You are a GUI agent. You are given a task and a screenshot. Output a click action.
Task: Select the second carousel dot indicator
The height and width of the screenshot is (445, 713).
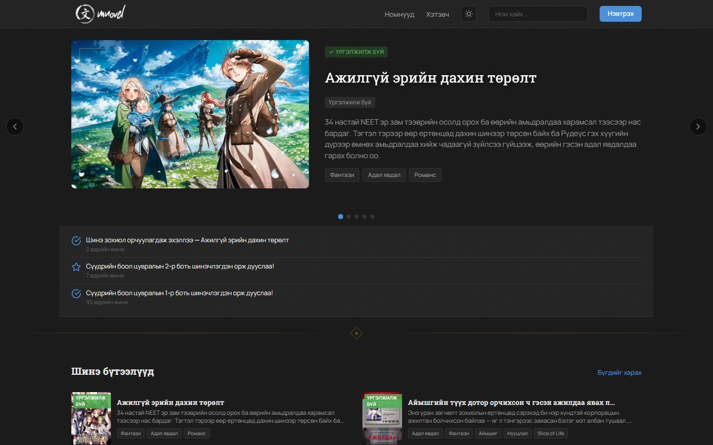pyautogui.click(x=349, y=217)
